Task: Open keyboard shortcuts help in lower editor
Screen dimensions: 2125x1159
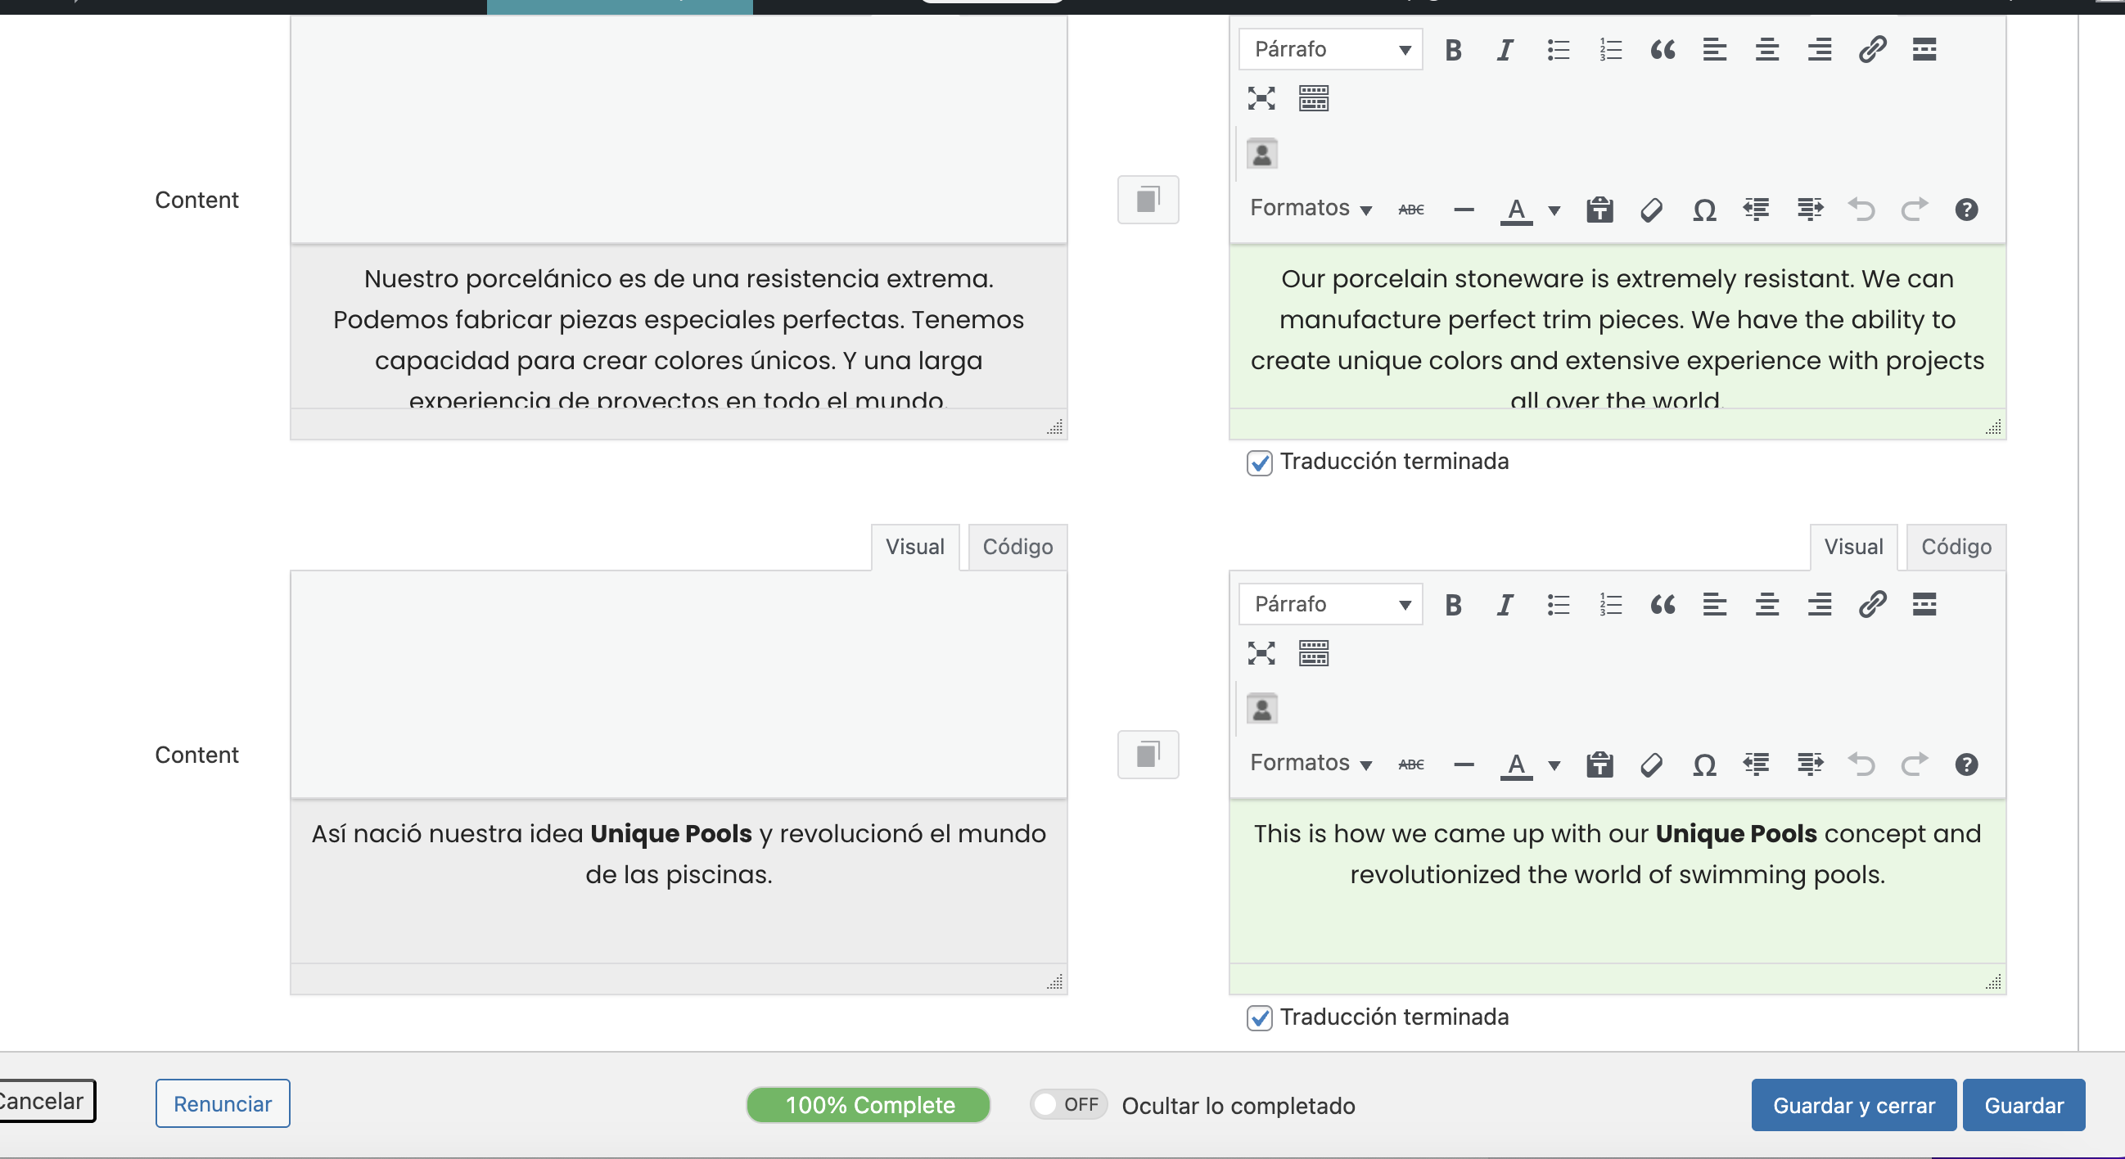Action: click(1966, 764)
